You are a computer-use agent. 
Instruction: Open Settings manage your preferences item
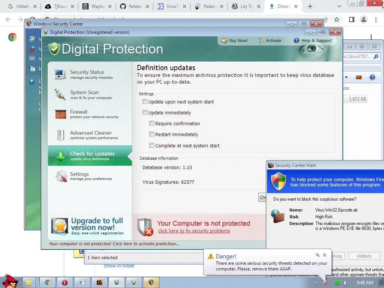coord(90,176)
